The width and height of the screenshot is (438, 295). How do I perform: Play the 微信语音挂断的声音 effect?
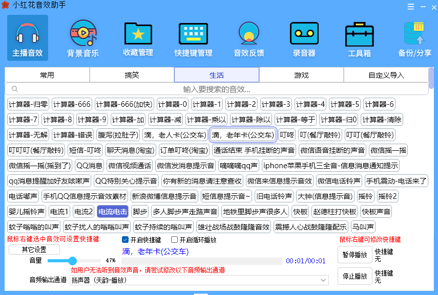tap(332, 150)
